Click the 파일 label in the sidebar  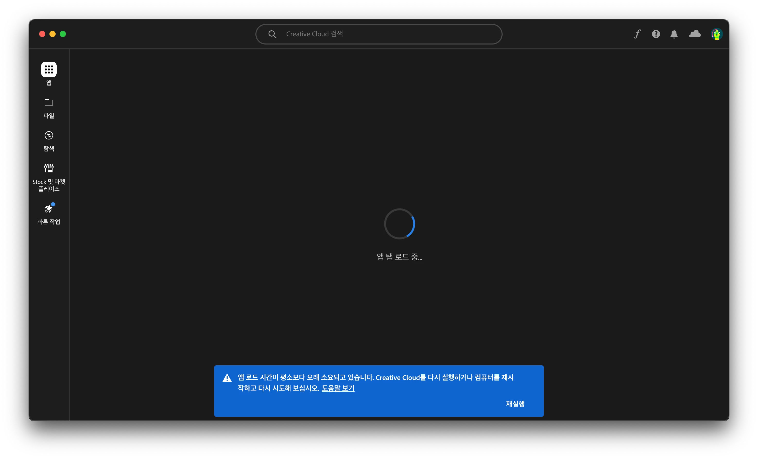[49, 116]
